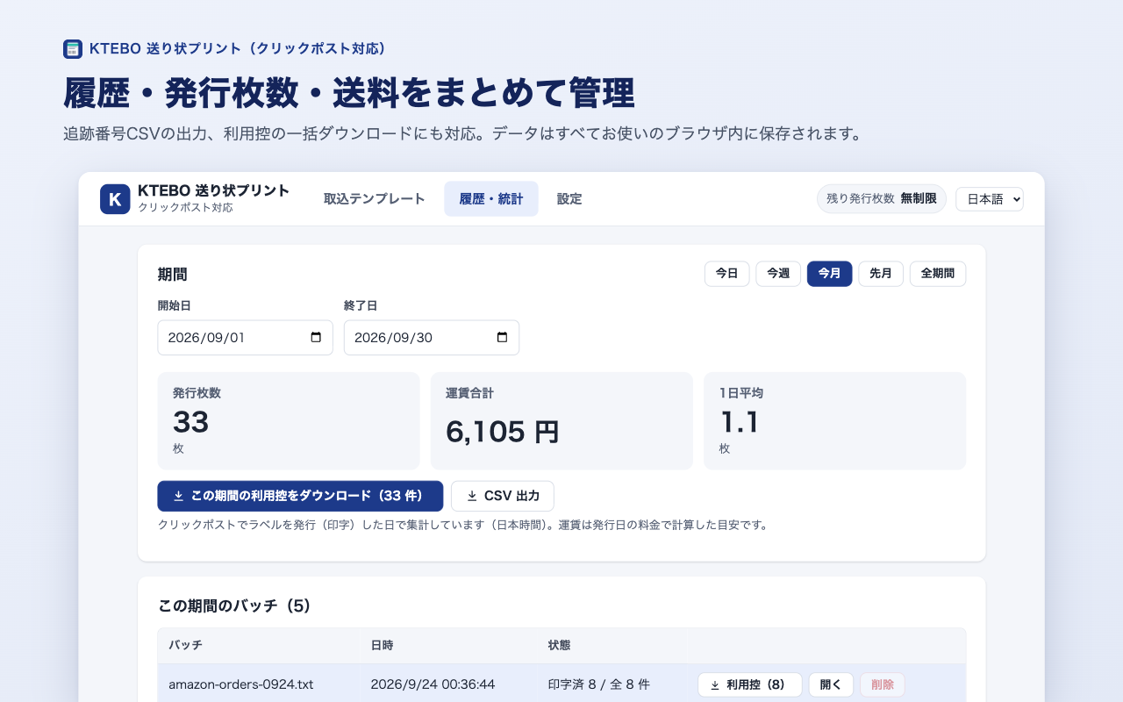Open the start date calendar picker icon

[x=316, y=338]
